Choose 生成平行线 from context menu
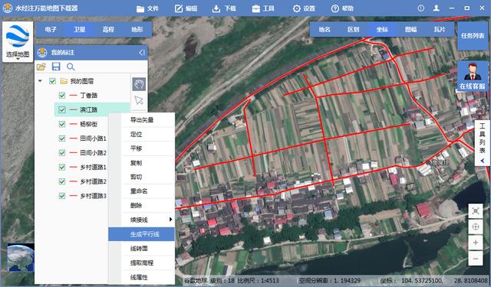 point(141,234)
